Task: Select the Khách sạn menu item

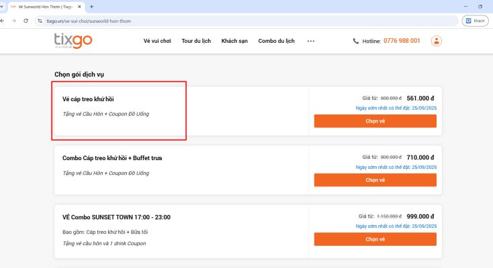Action: pyautogui.click(x=234, y=41)
